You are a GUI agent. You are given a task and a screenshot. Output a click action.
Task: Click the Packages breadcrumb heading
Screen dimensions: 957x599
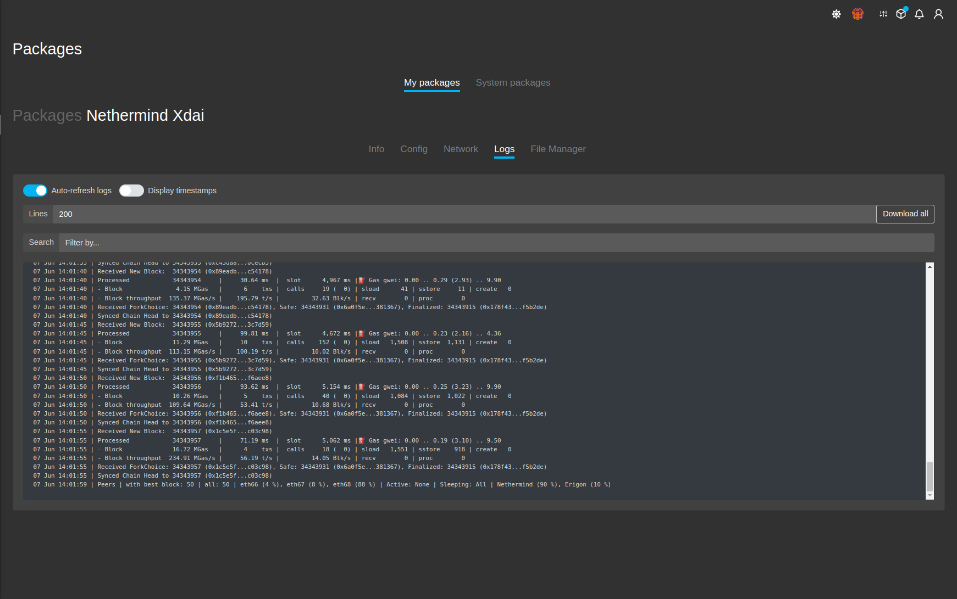click(x=47, y=115)
